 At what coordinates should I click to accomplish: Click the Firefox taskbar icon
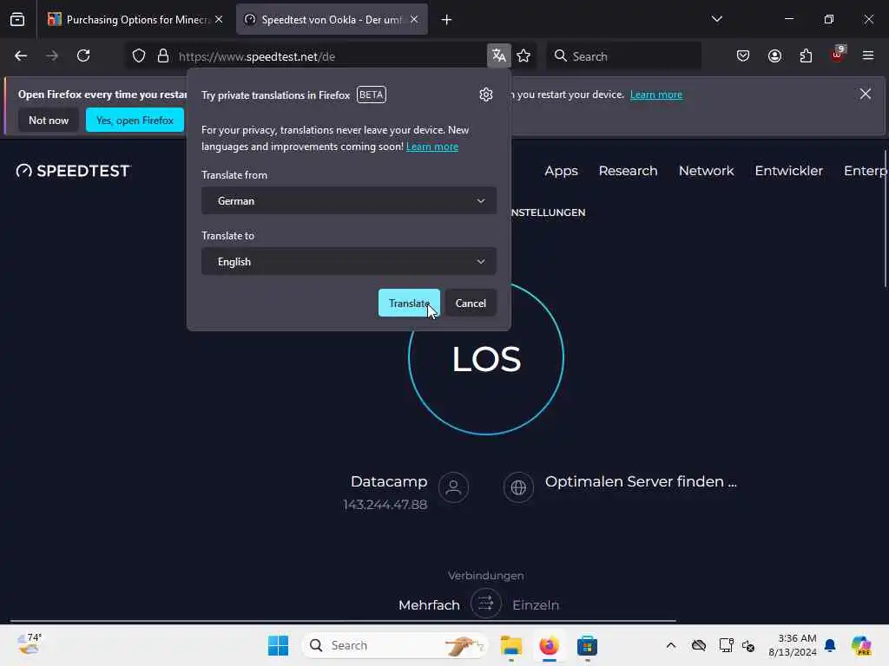549,645
